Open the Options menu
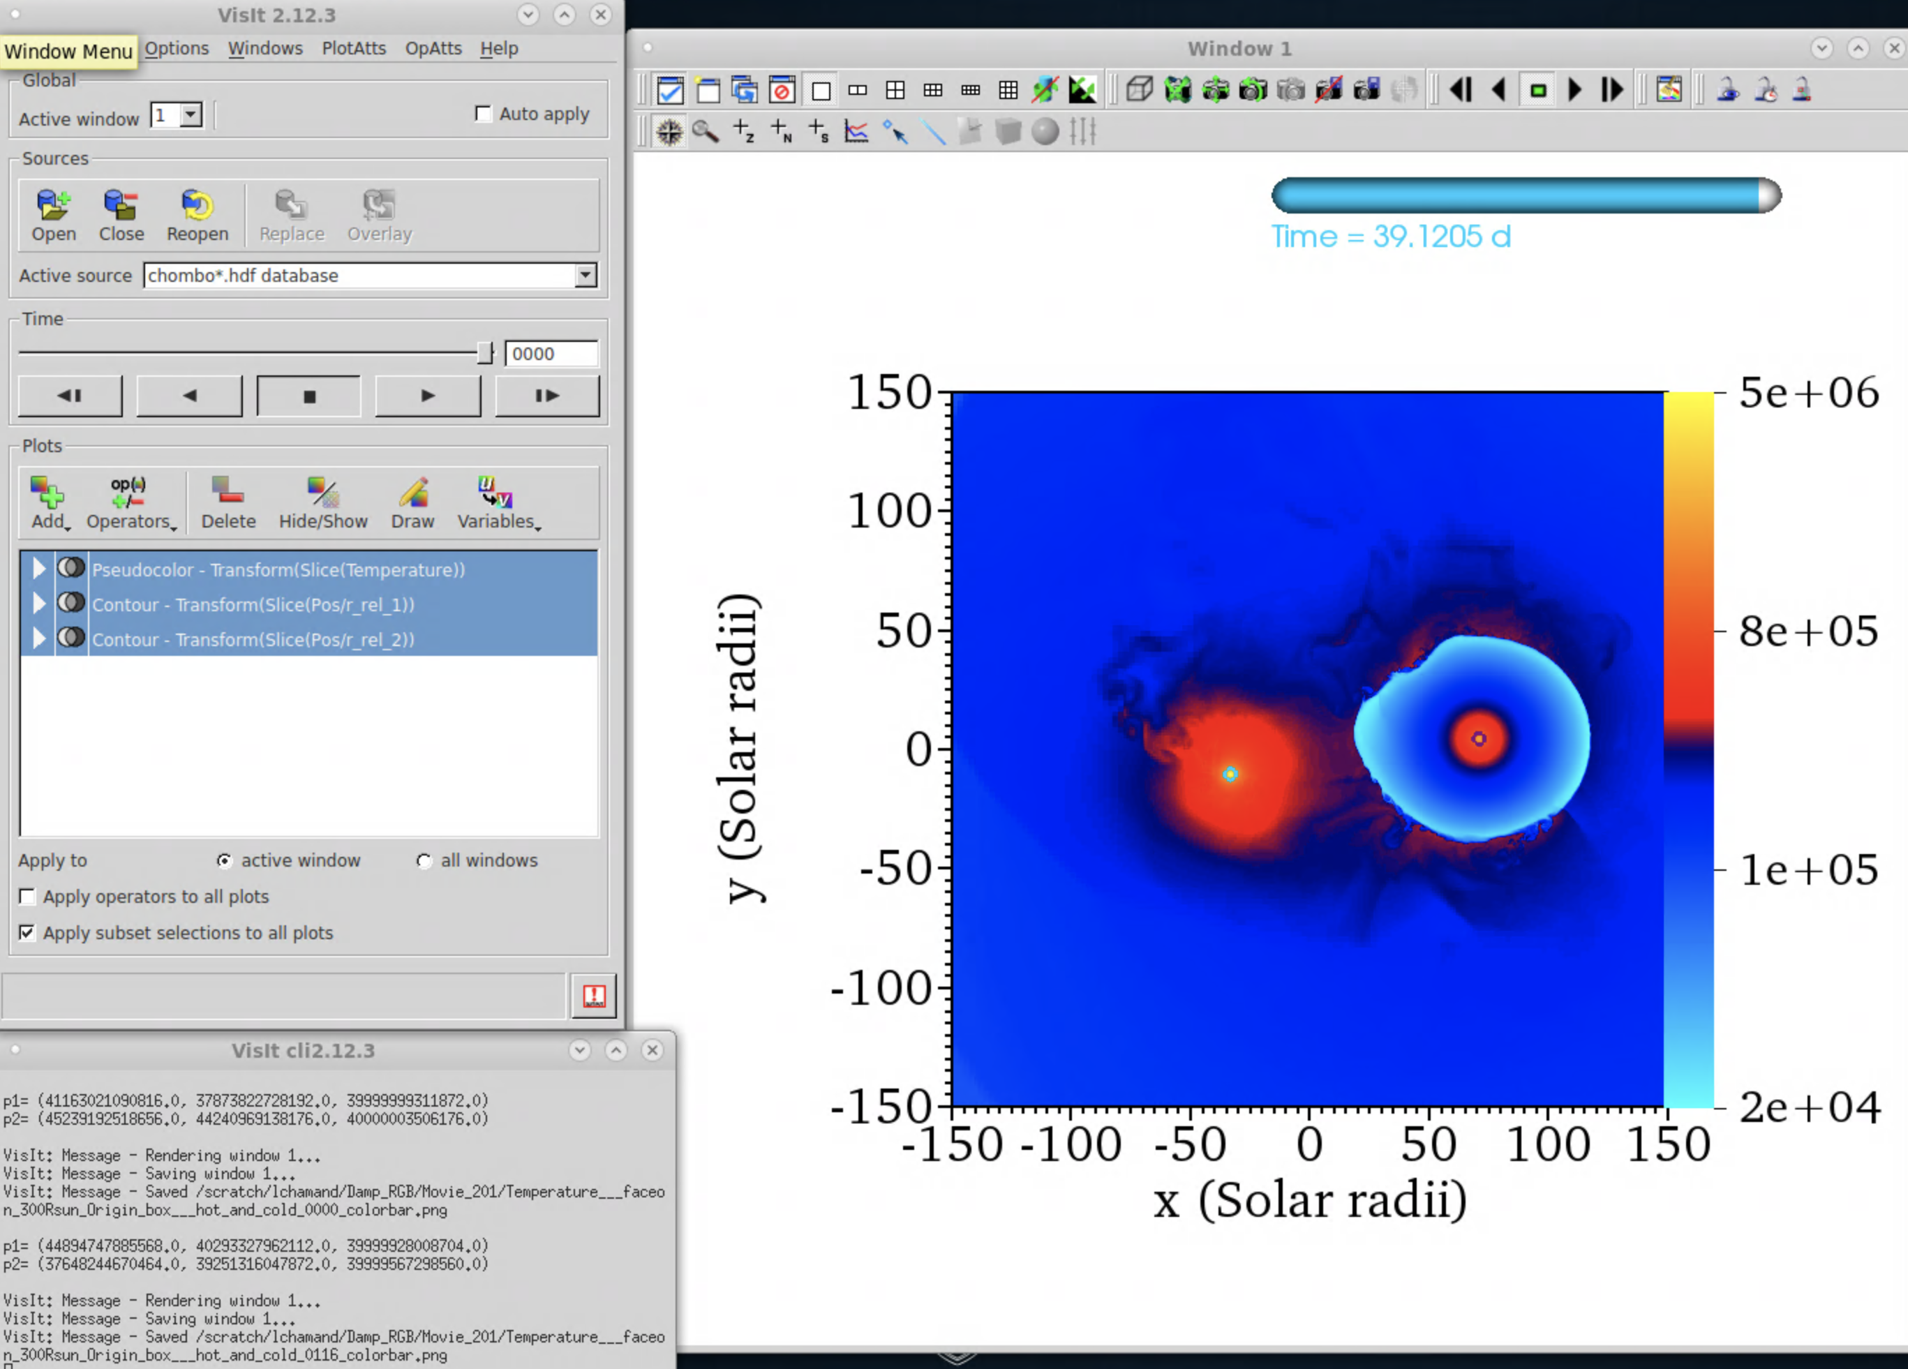Screen dimensions: 1908x1369 click(177, 49)
